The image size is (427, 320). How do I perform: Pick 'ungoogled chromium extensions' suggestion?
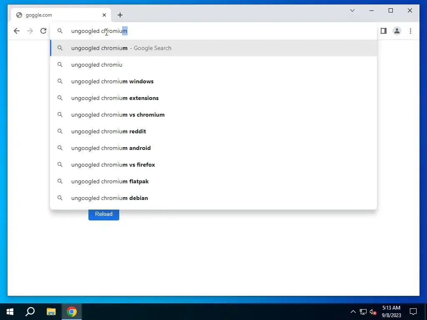214,98
